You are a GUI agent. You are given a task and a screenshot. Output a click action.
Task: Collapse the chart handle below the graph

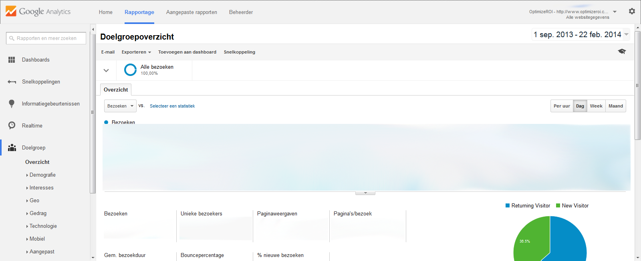[x=365, y=193]
